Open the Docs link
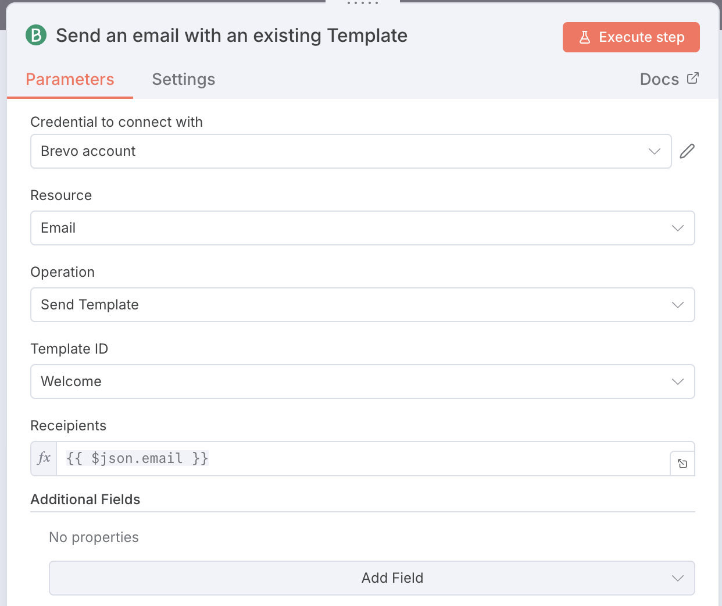 click(x=659, y=80)
